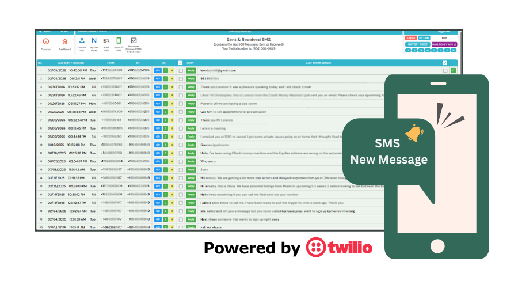Click round shortcut button 2
Image resolution: width=518 pixels, height=288 pixels.
click(x=414, y=50)
